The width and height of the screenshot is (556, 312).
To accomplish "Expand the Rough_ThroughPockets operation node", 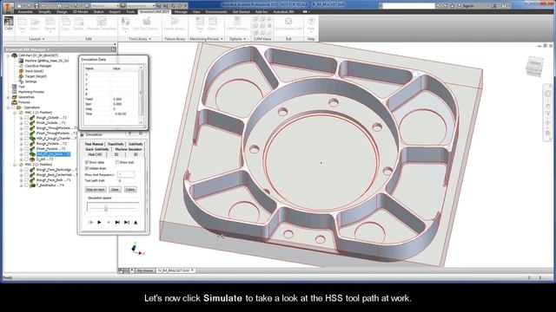I will click(21, 128).
